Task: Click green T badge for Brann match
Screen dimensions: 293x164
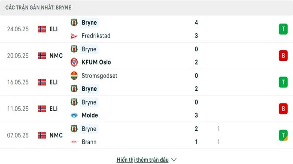Action: [283, 135]
